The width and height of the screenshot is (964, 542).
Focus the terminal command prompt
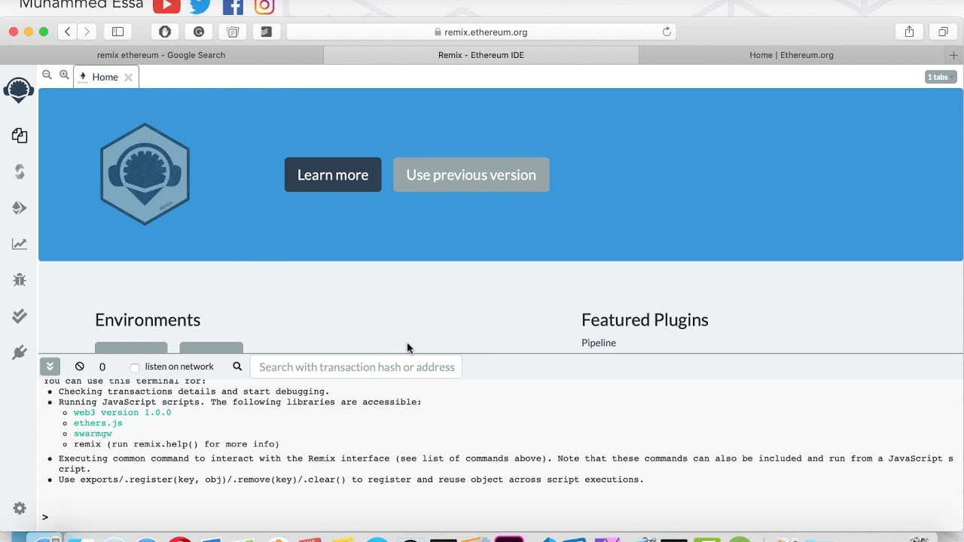click(x=497, y=517)
